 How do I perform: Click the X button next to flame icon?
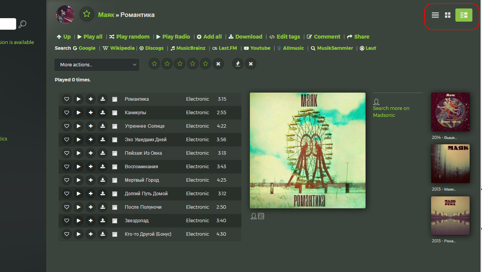251,64
